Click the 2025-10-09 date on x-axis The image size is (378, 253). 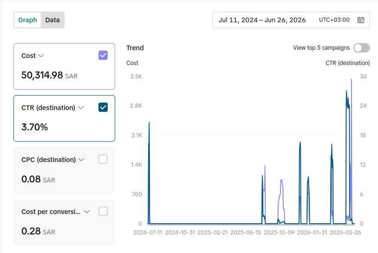click(x=279, y=233)
